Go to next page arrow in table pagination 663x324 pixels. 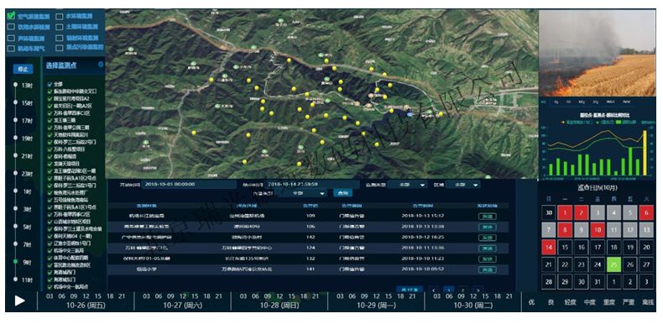click(478, 290)
